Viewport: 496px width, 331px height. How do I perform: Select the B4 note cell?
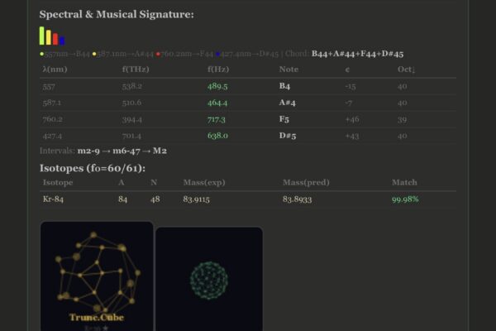[x=284, y=86]
